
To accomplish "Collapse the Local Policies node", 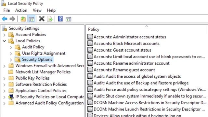I will pos(4,41).
